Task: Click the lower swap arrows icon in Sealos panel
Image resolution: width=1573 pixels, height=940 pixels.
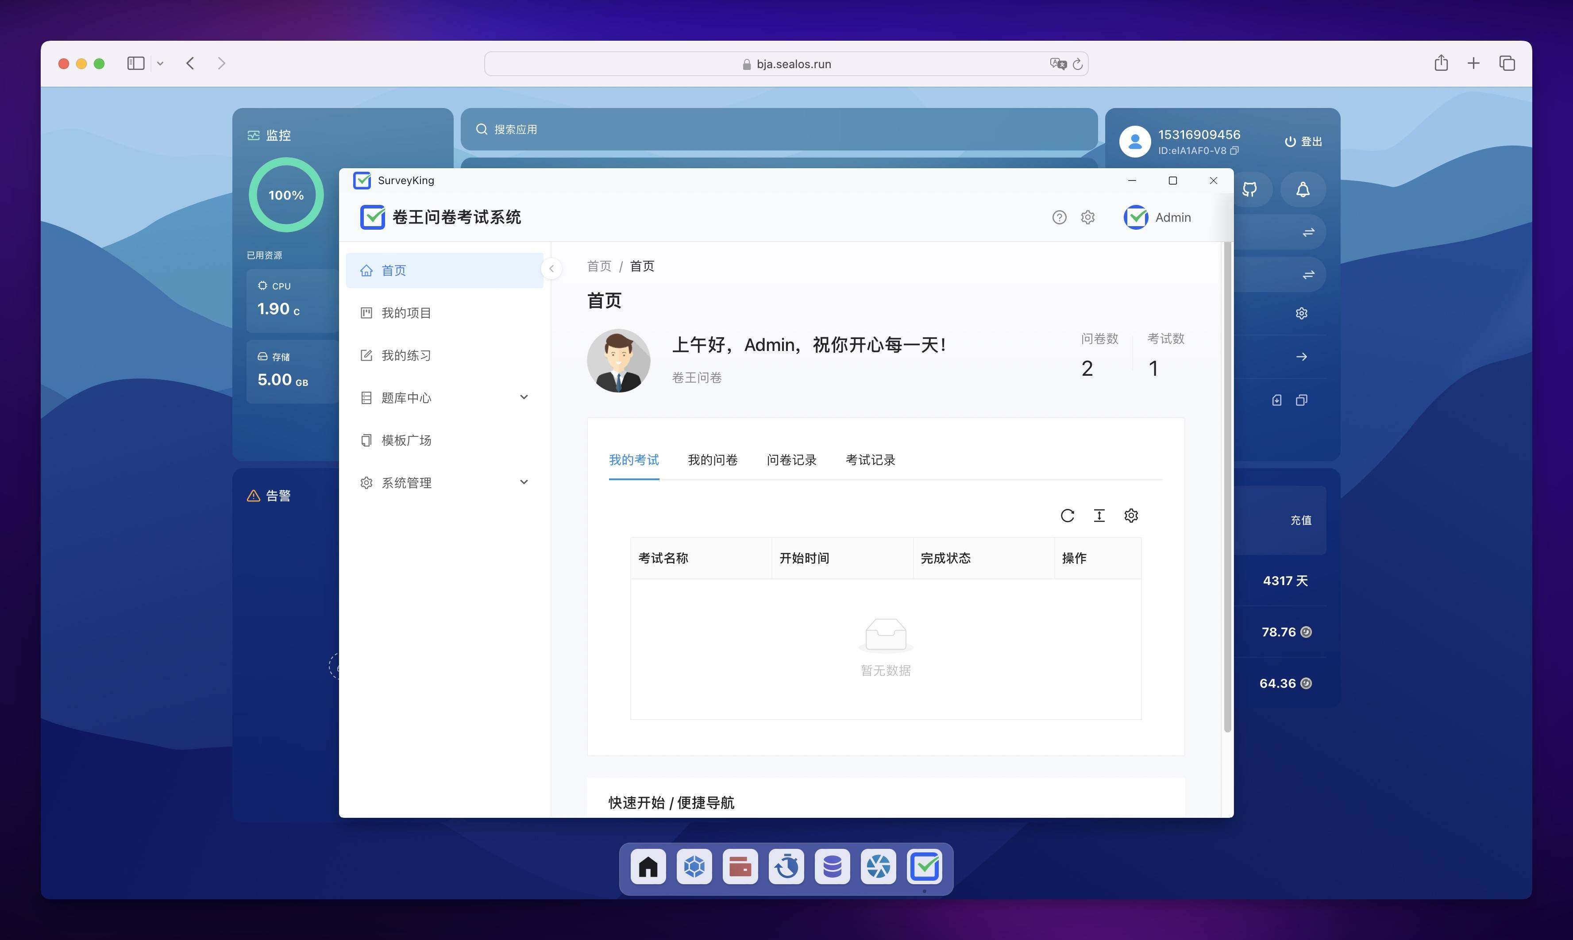Action: click(1308, 275)
